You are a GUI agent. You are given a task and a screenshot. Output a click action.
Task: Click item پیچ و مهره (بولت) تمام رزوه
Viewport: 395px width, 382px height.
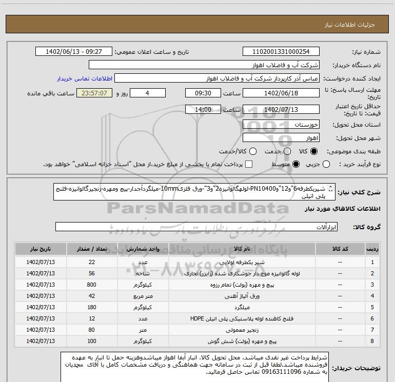242,285
